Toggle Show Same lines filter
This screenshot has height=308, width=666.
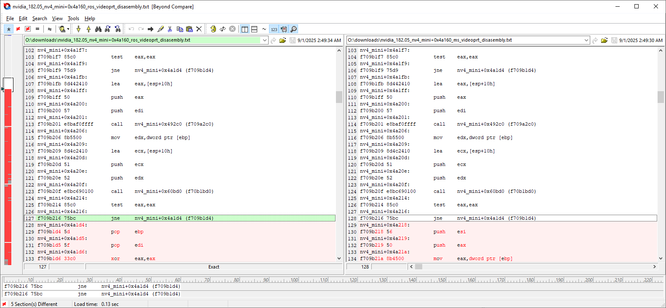point(37,29)
